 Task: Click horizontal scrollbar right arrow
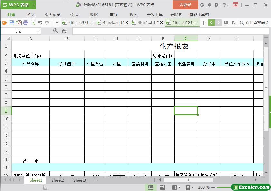255,180
